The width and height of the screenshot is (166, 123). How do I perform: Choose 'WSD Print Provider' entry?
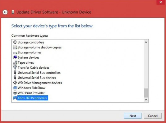pos(31,93)
